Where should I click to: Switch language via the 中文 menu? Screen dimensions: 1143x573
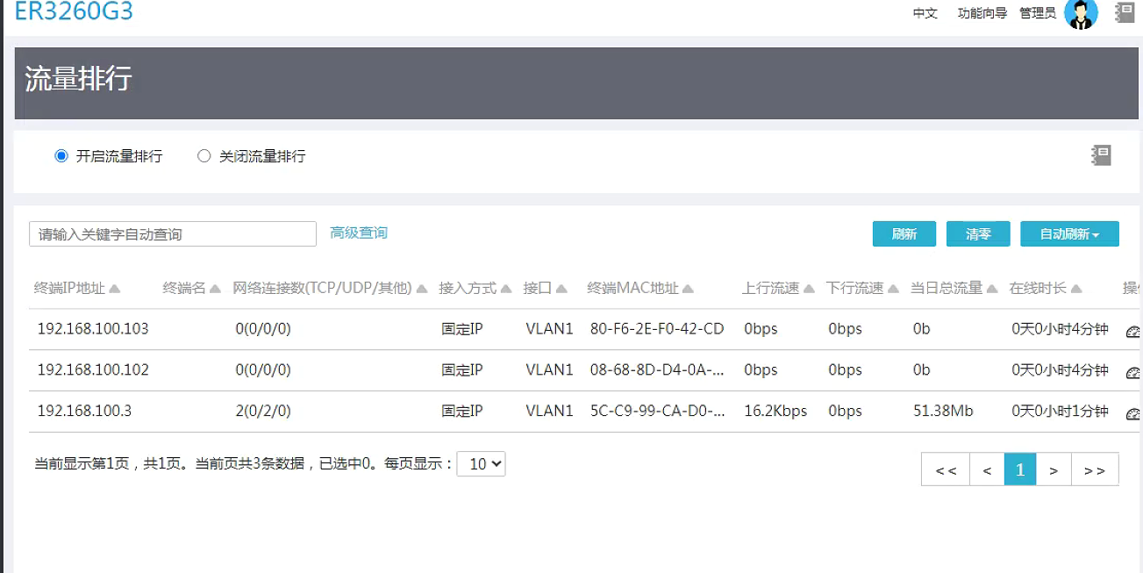(925, 13)
